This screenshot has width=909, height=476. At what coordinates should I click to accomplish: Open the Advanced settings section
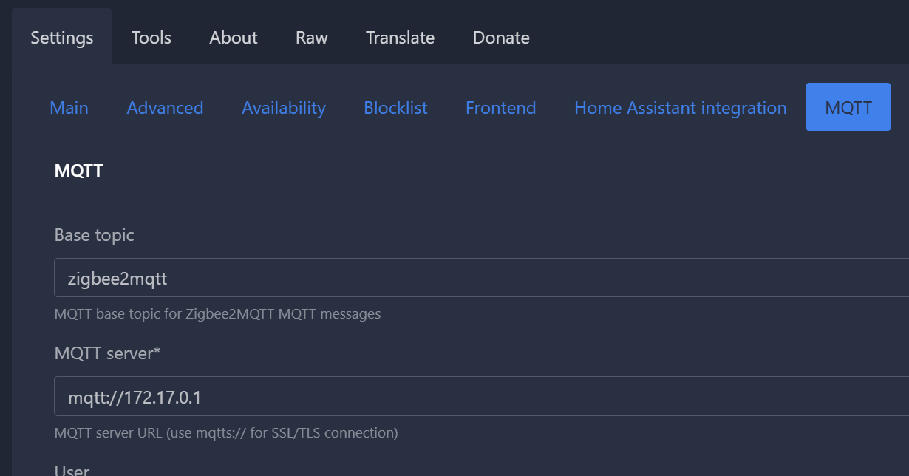click(x=165, y=108)
